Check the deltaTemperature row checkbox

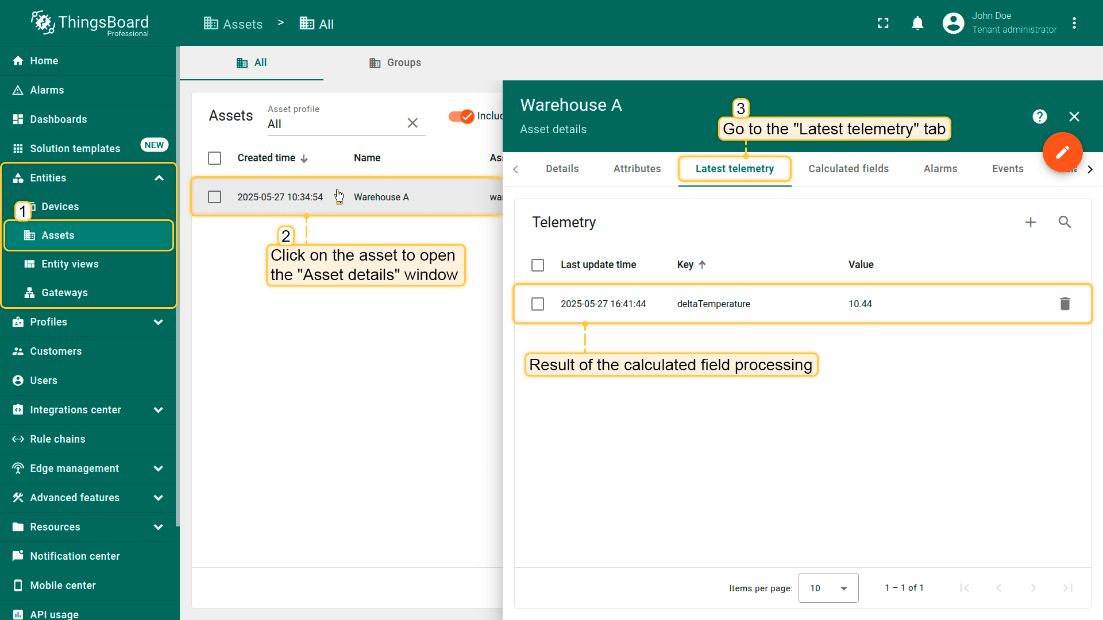[x=538, y=304]
